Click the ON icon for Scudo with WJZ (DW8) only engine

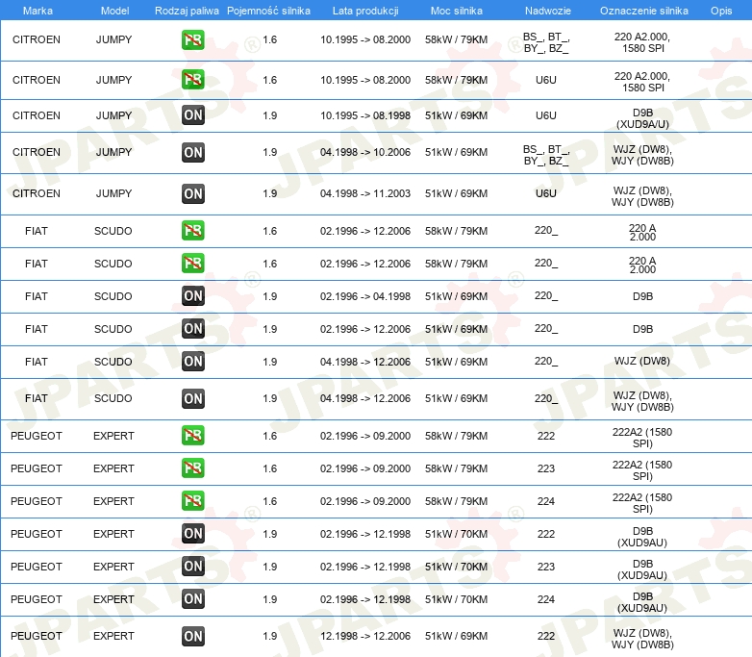[193, 362]
